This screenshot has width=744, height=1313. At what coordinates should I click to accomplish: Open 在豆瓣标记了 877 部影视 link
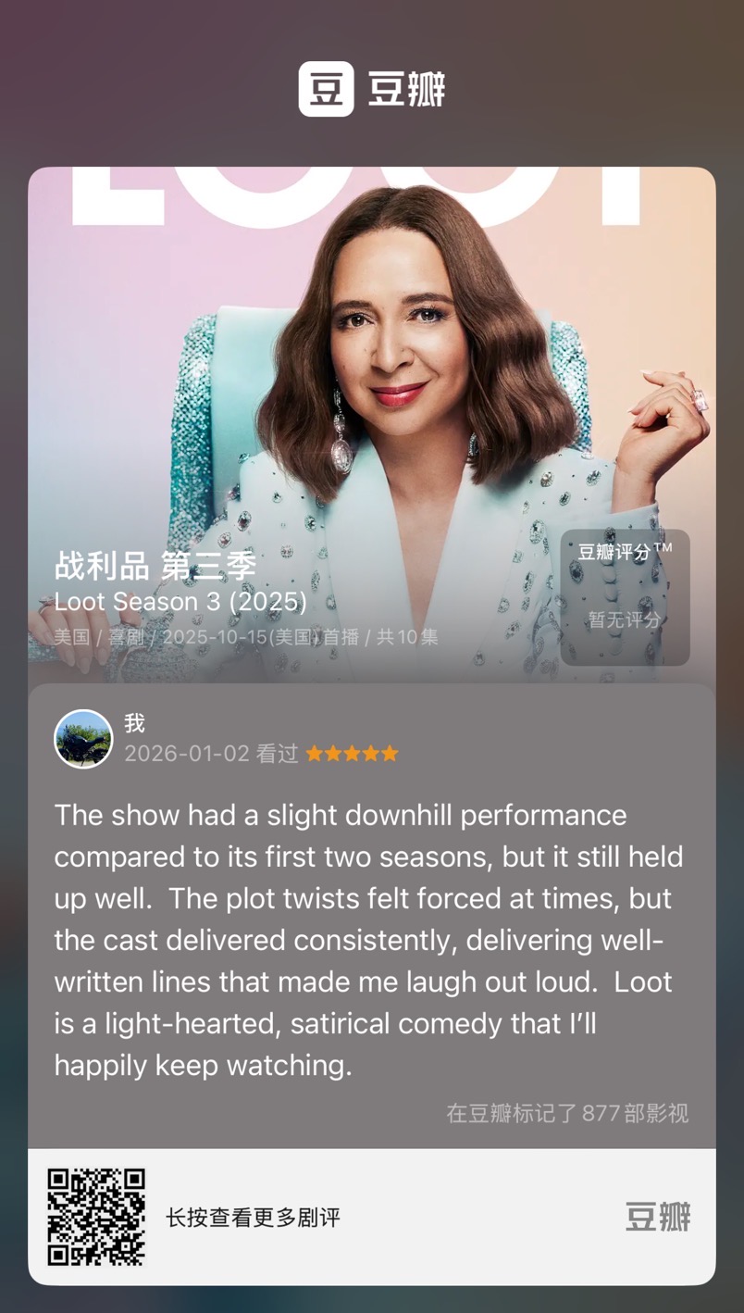click(x=567, y=1113)
